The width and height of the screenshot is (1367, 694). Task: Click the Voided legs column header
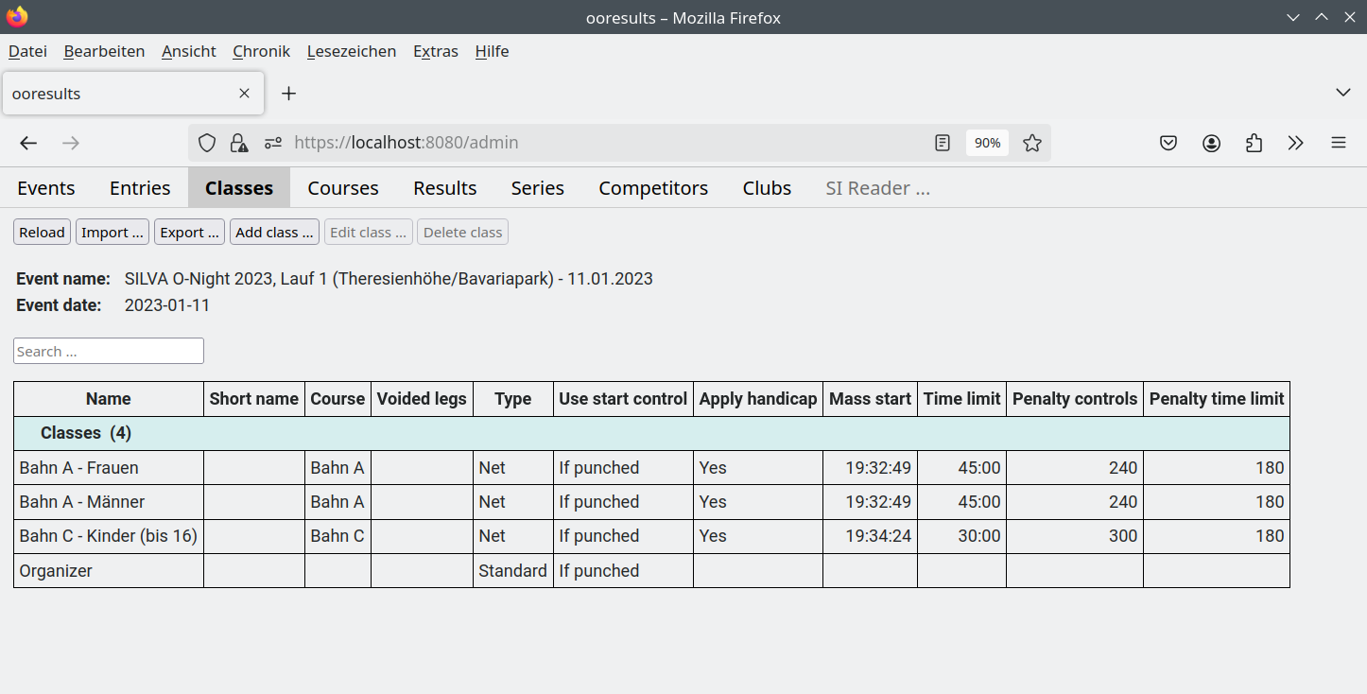pyautogui.click(x=422, y=399)
